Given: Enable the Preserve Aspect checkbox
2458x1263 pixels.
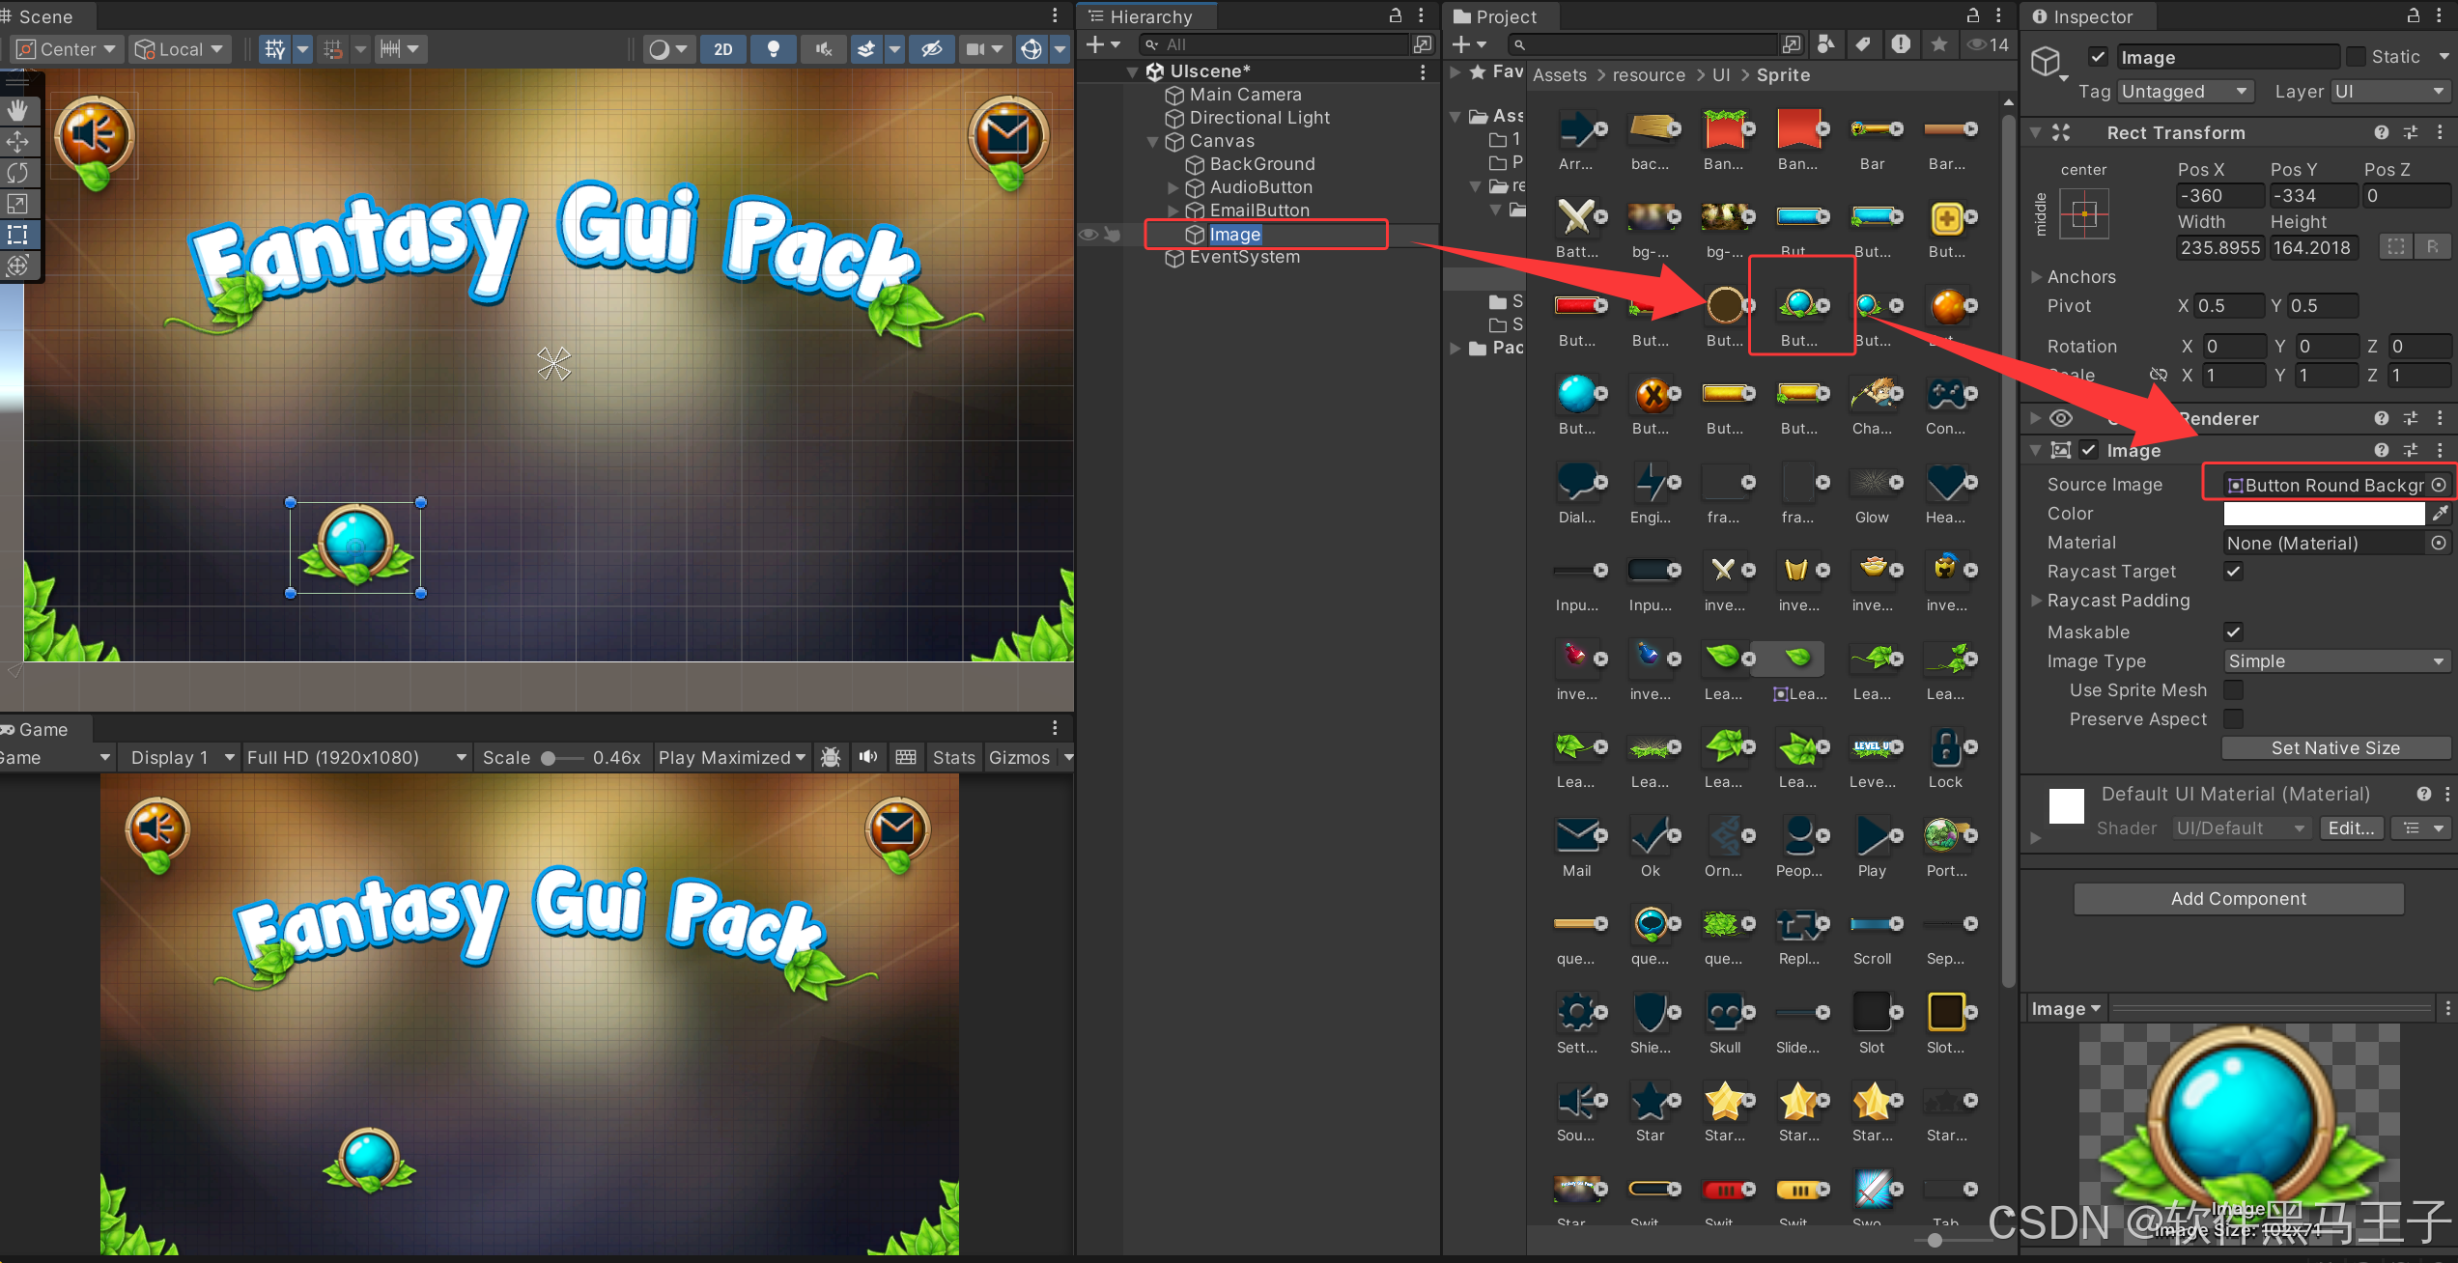Looking at the screenshot, I should point(2233,719).
